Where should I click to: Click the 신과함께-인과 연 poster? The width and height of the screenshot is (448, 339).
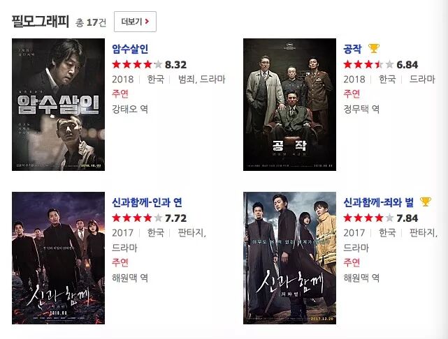(x=58, y=258)
